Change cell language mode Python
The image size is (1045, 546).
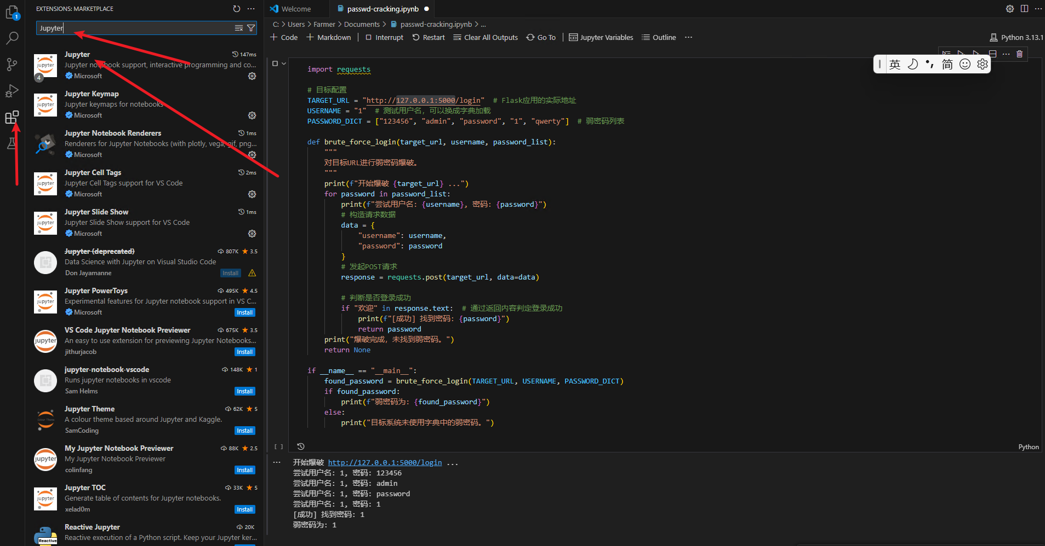(x=1029, y=447)
